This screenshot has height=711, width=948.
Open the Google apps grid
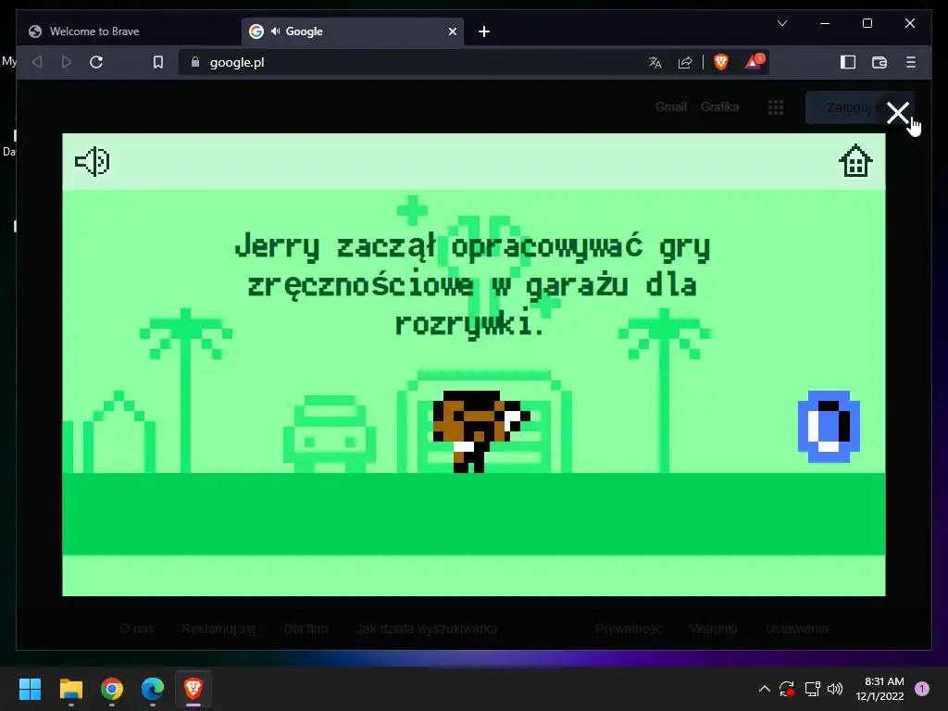tap(775, 107)
